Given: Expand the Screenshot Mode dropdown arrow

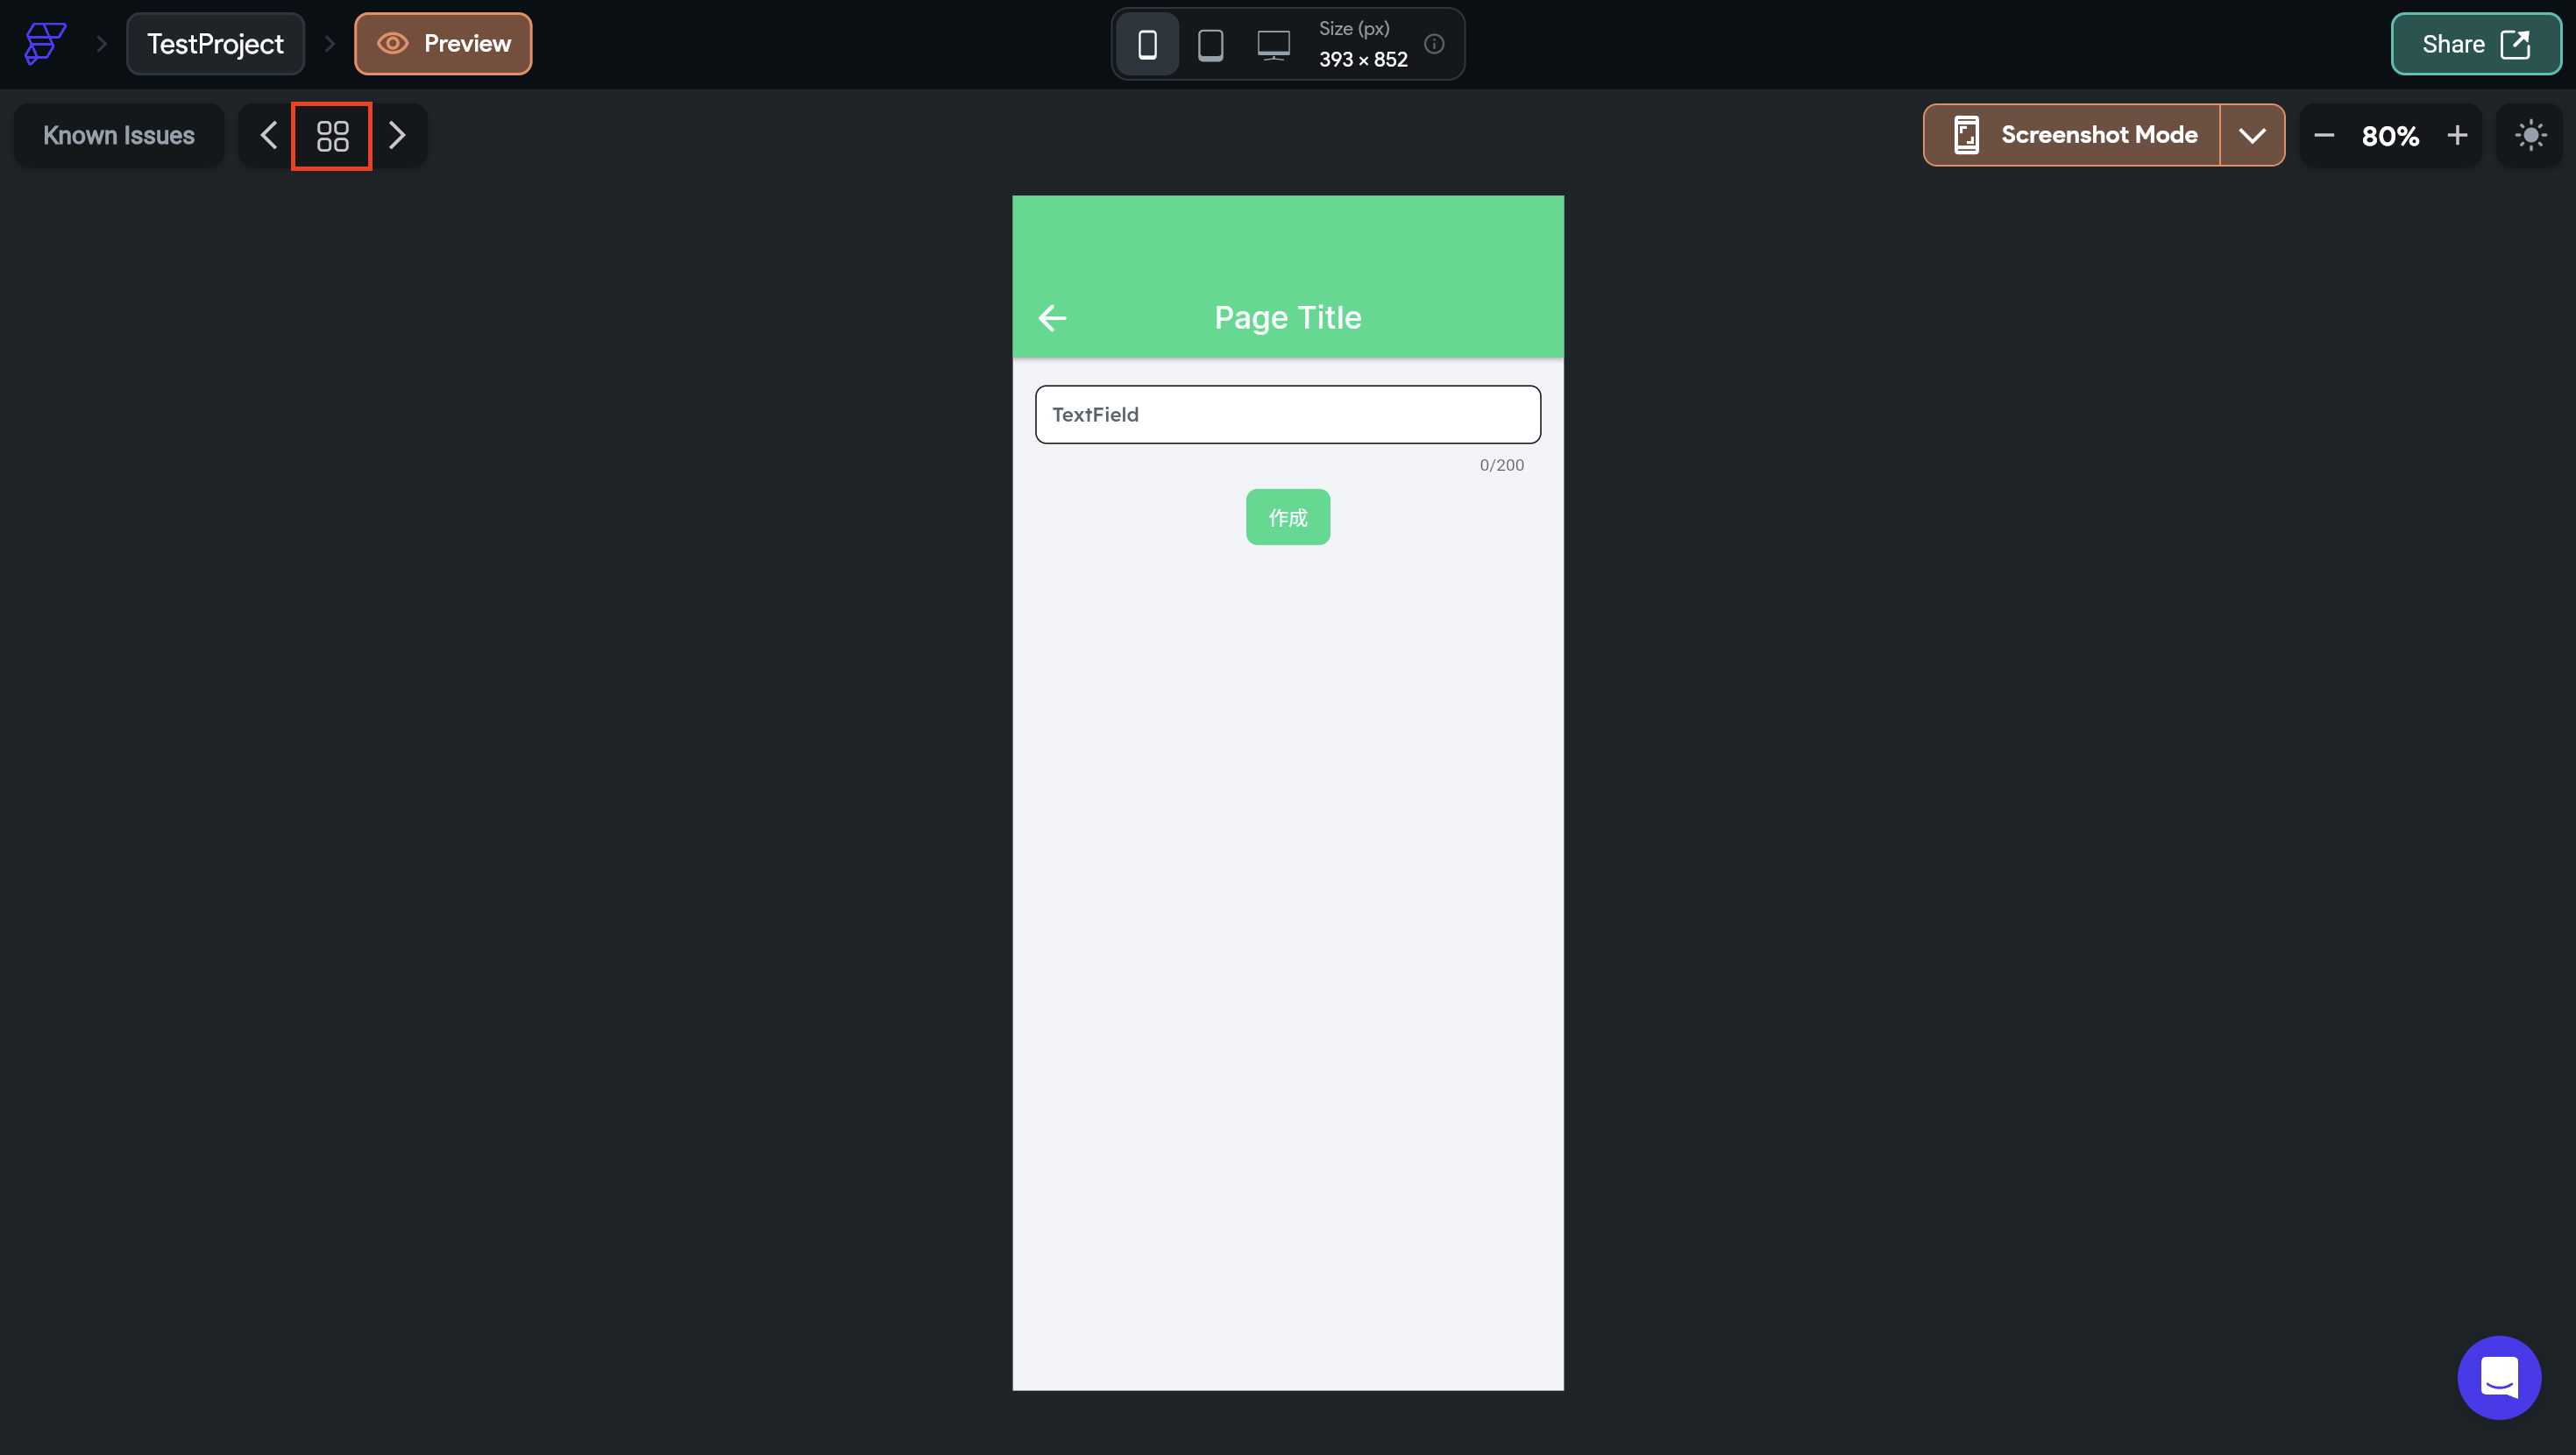Looking at the screenshot, I should 2252,135.
